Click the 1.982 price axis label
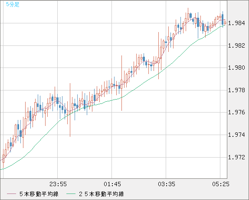This screenshot has width=249, height=200. pos(236,45)
